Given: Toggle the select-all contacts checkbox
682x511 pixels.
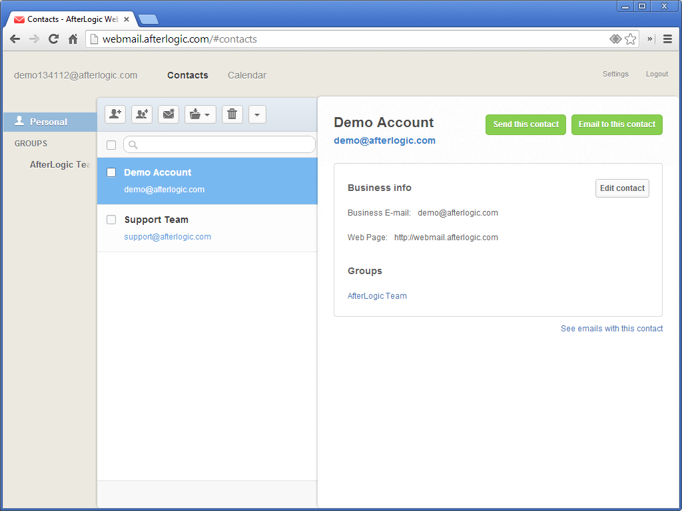Looking at the screenshot, I should (x=111, y=144).
